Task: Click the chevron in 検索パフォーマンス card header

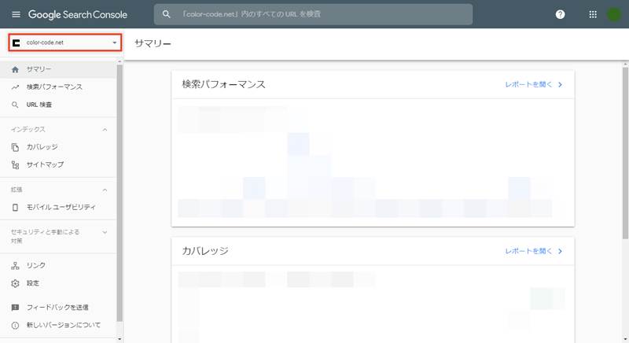Action: [x=561, y=85]
